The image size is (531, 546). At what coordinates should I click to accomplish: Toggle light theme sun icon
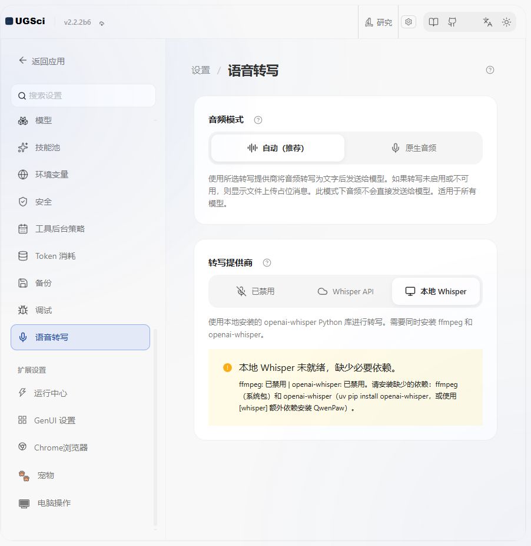point(506,22)
